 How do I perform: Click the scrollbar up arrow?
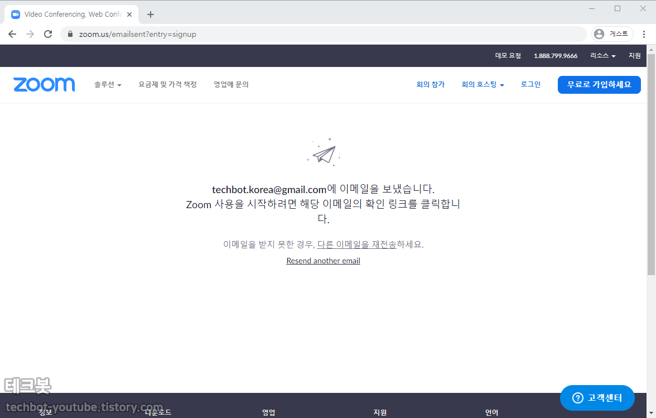651,49
